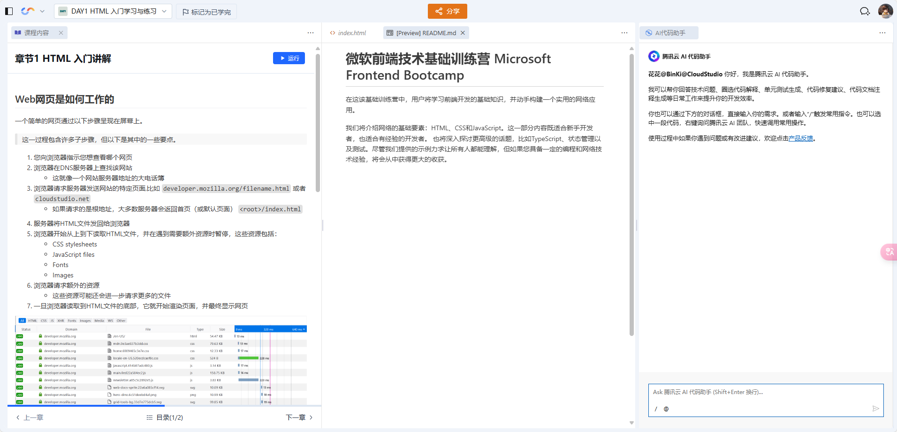Click the preview icon on README.md tab
Screen dimensions: 897x432
pyautogui.click(x=390, y=33)
